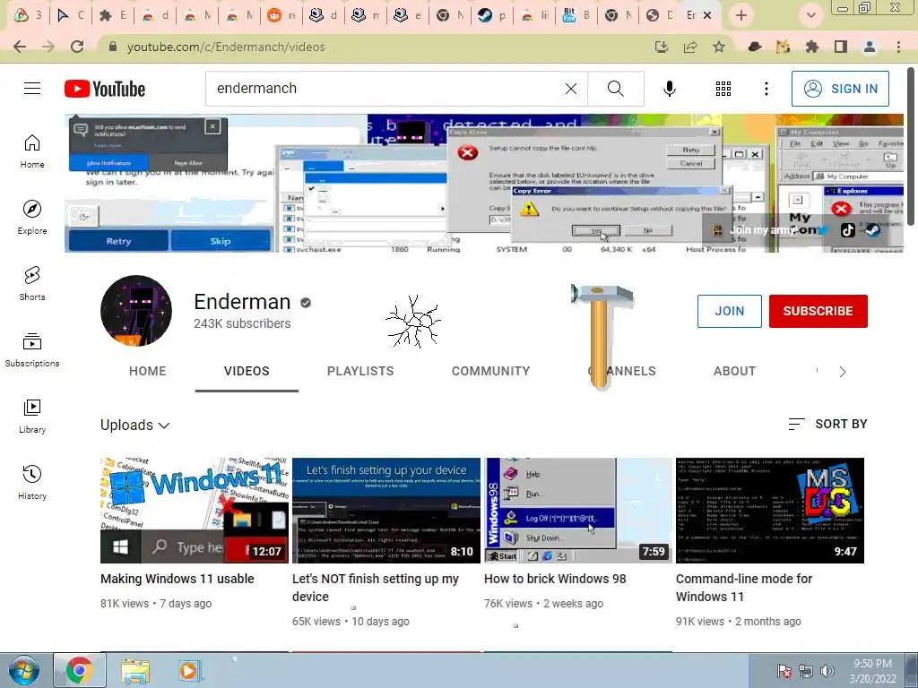The image size is (918, 688).
Task: Open Chrome profile avatar icon
Action: pyautogui.click(x=870, y=47)
